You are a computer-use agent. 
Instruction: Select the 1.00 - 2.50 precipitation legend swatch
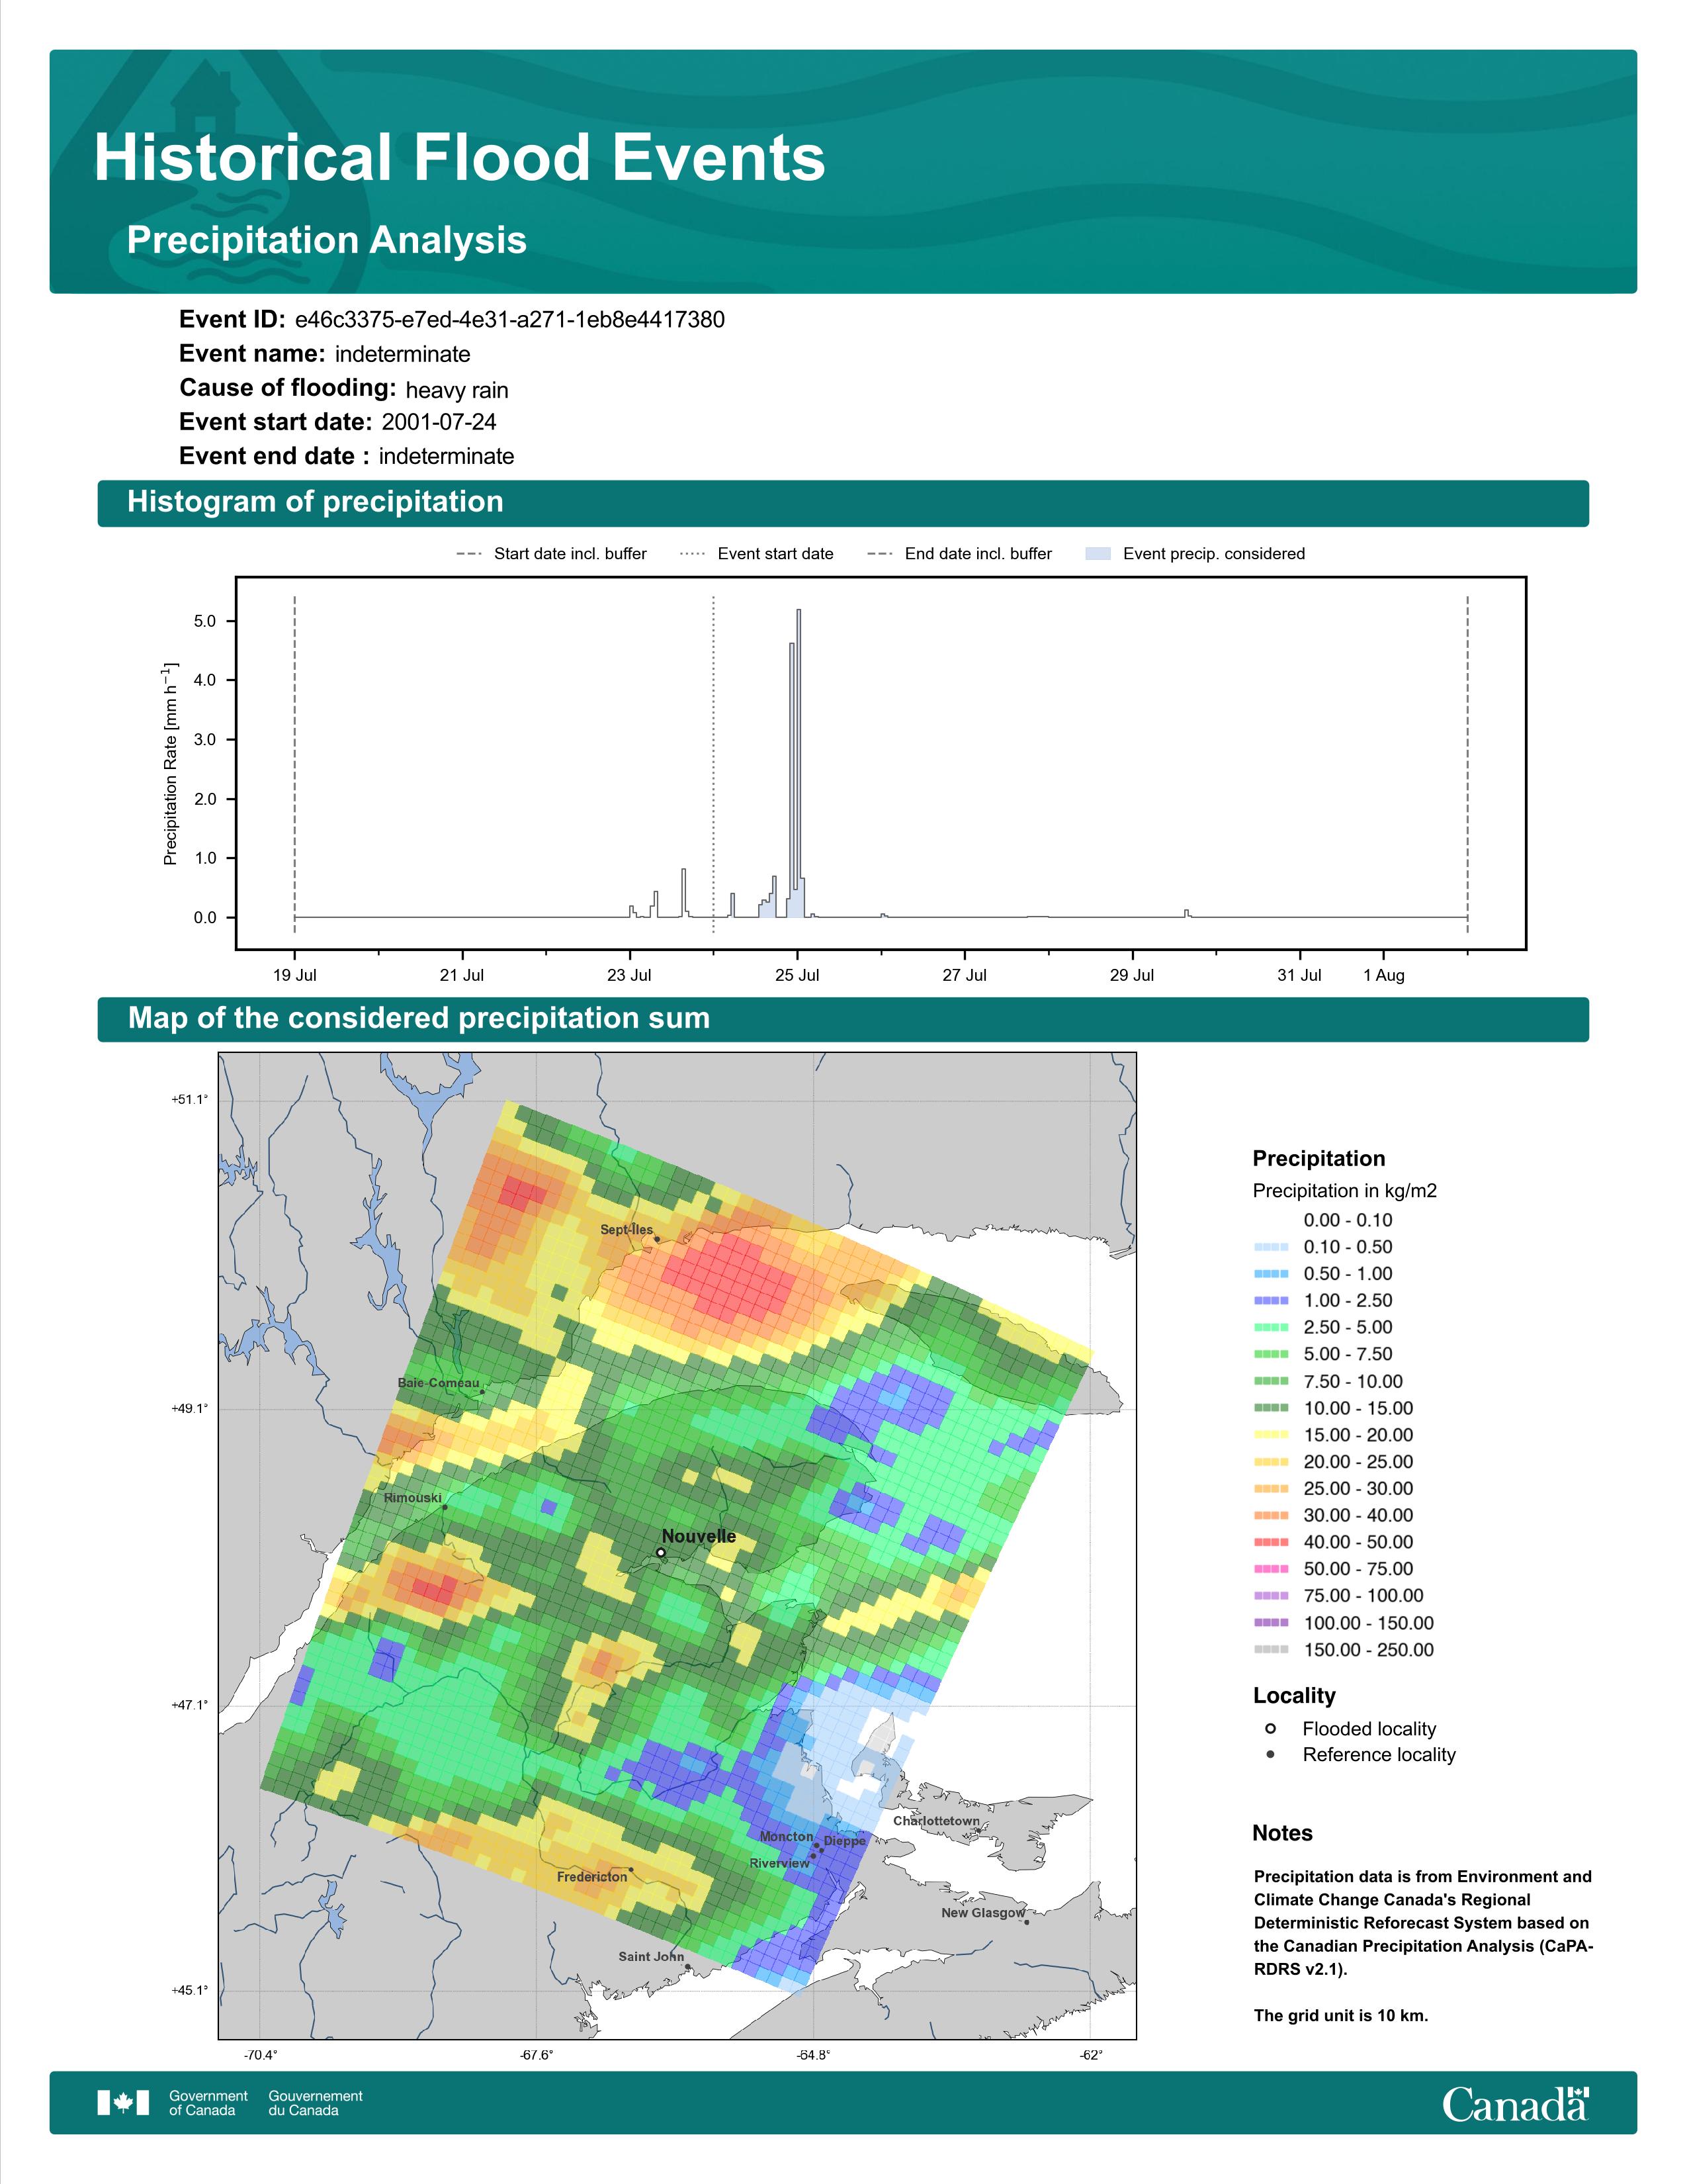pyautogui.click(x=1272, y=1300)
